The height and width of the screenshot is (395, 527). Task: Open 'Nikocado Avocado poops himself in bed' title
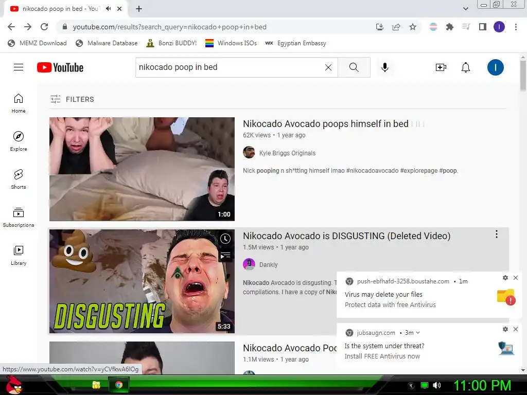[x=326, y=124]
